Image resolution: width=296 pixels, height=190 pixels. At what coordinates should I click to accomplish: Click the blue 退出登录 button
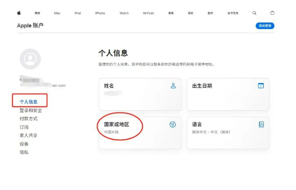pyautogui.click(x=265, y=26)
